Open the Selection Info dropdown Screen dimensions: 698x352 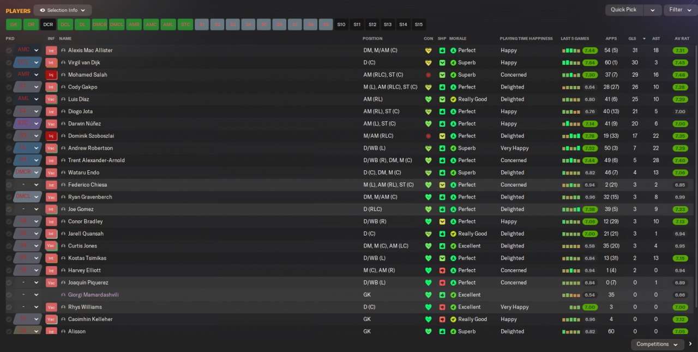point(63,10)
